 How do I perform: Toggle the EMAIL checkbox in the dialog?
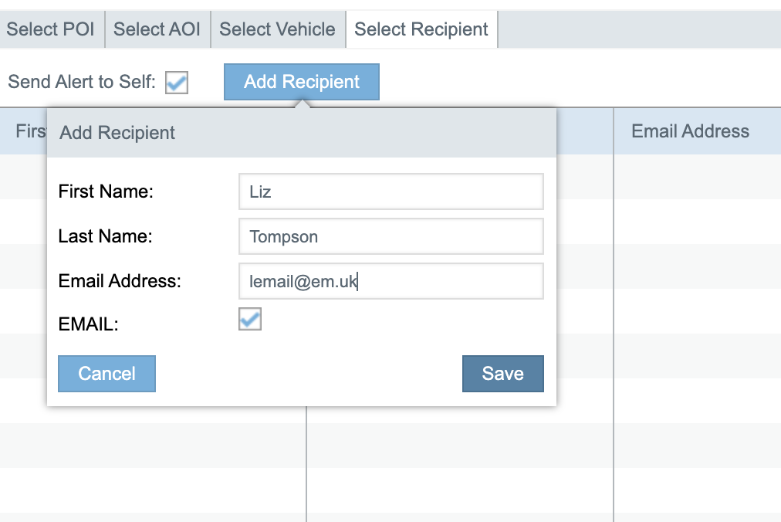250,319
